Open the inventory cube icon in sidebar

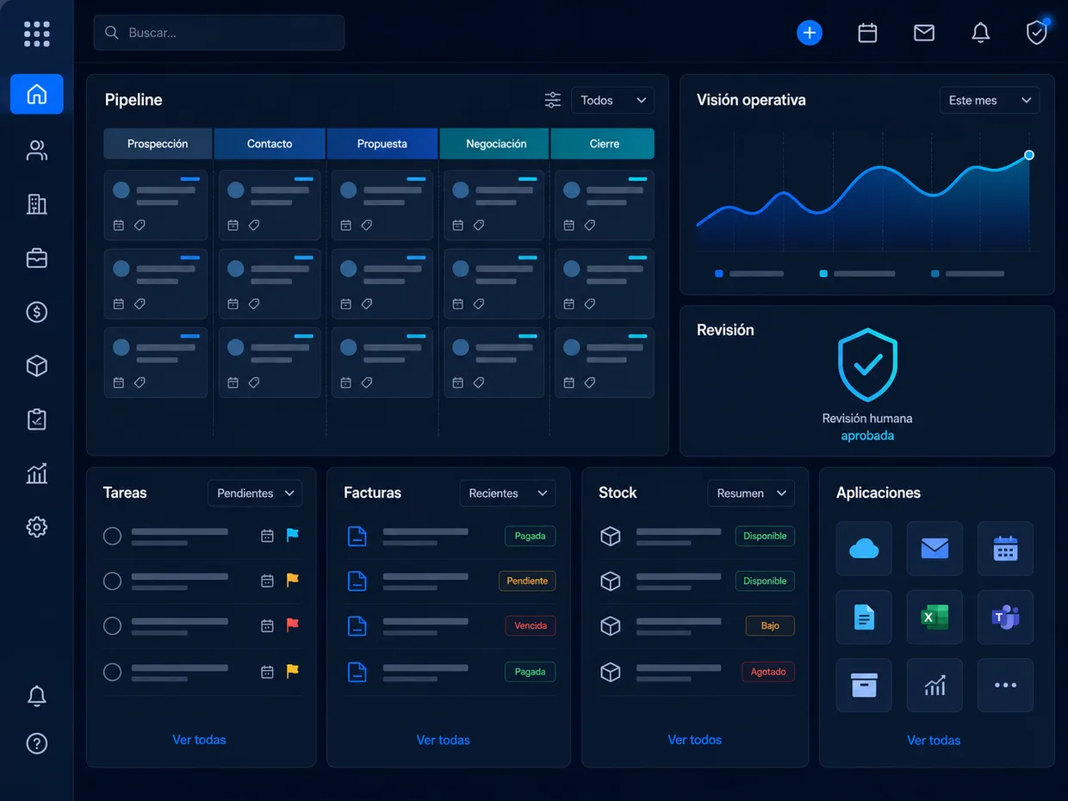pyautogui.click(x=37, y=366)
